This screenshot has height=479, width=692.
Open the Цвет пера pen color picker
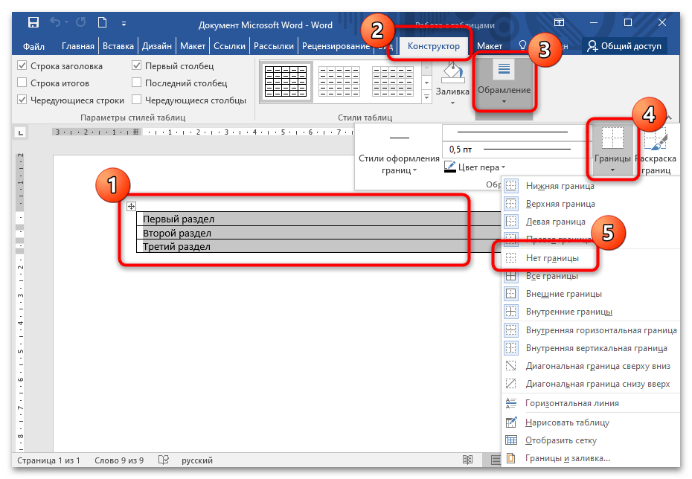tap(475, 167)
